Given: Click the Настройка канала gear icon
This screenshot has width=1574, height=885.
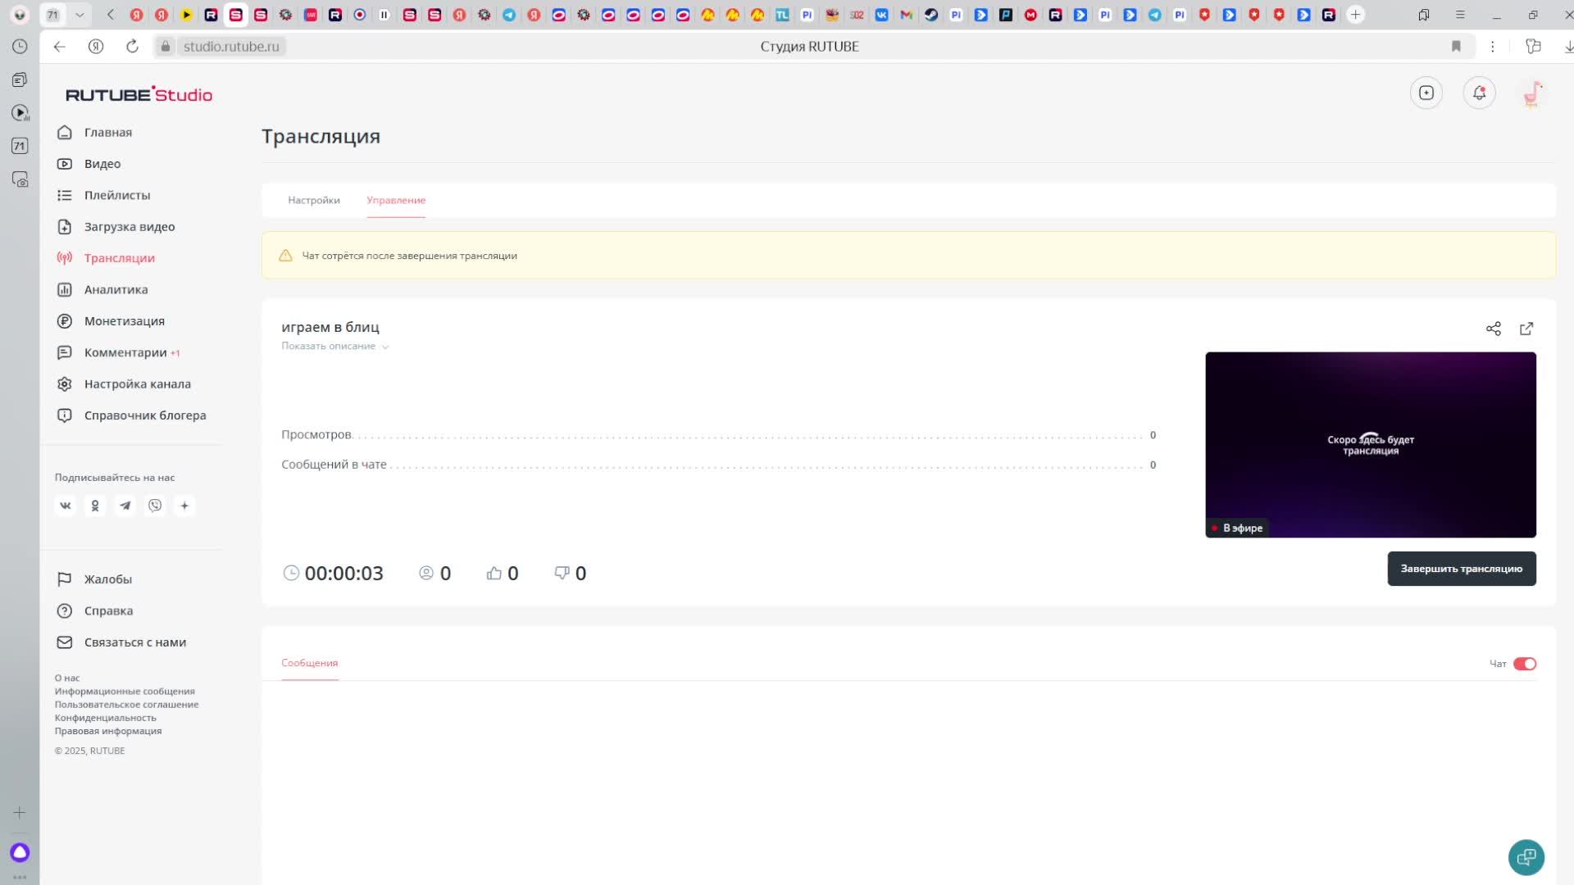Looking at the screenshot, I should pos(65,384).
